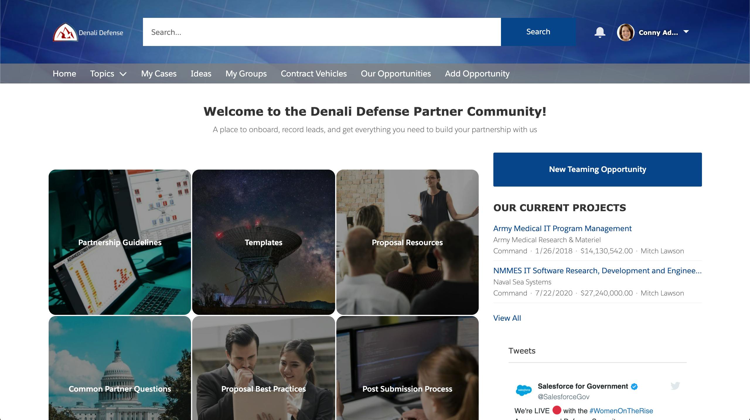Click the notification bell icon
Image resolution: width=750 pixels, height=420 pixels.
pyautogui.click(x=600, y=32)
